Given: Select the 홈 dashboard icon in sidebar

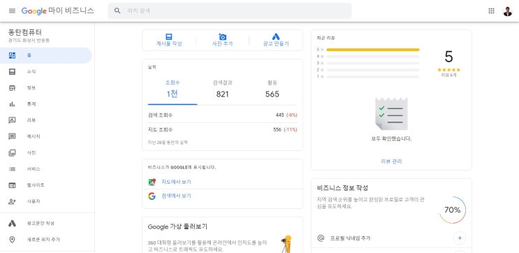Looking at the screenshot, I should (x=12, y=55).
